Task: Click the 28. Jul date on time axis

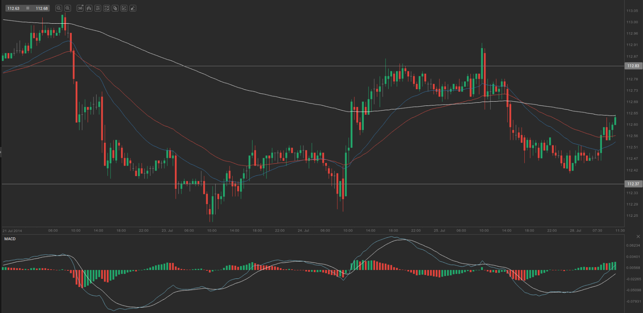Action: click(x=576, y=230)
